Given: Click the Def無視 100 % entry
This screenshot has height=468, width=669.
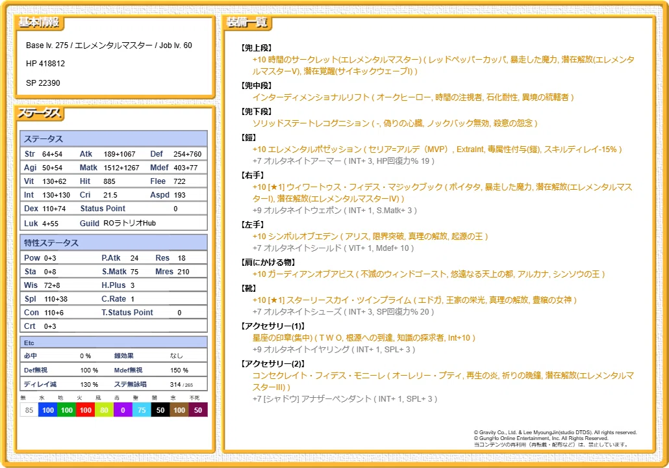Looking at the screenshot, I should [61, 370].
